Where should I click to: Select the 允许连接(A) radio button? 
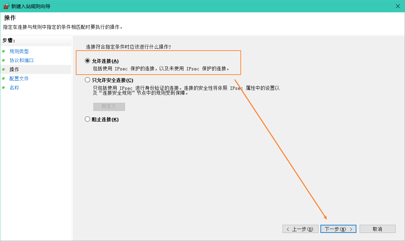tap(87, 61)
